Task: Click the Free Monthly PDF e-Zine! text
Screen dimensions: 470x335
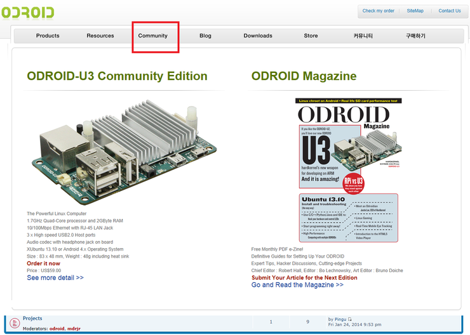Action: 278,249
